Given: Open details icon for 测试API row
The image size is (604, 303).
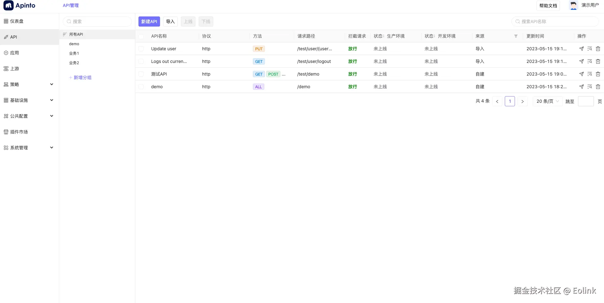Looking at the screenshot, I should click(x=589, y=74).
